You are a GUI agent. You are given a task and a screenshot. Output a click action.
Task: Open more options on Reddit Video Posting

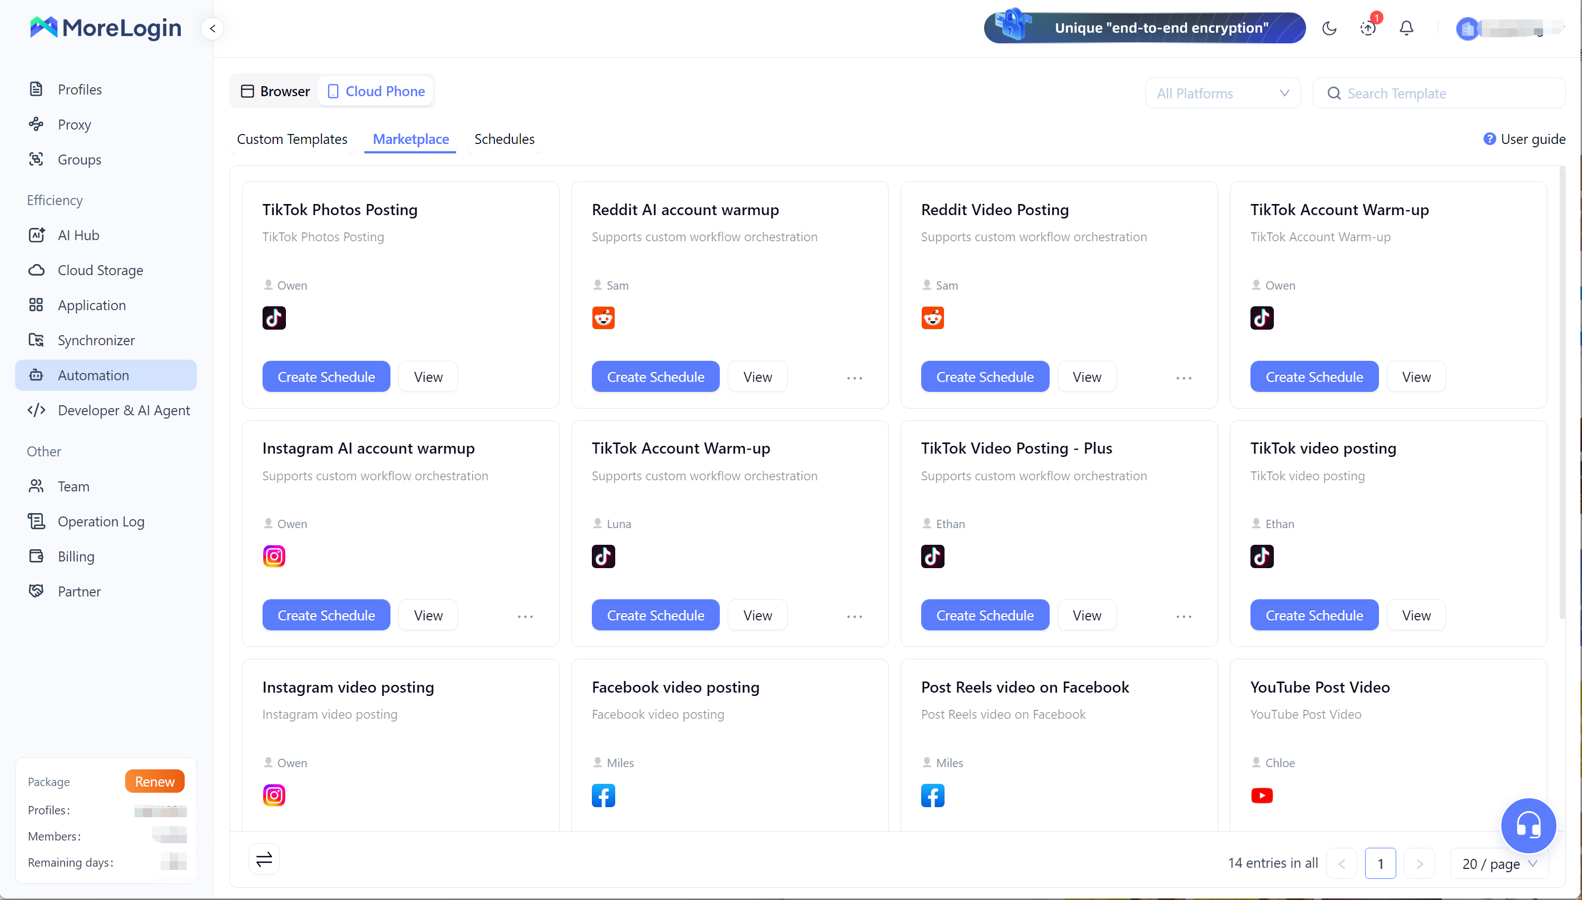[1184, 377]
